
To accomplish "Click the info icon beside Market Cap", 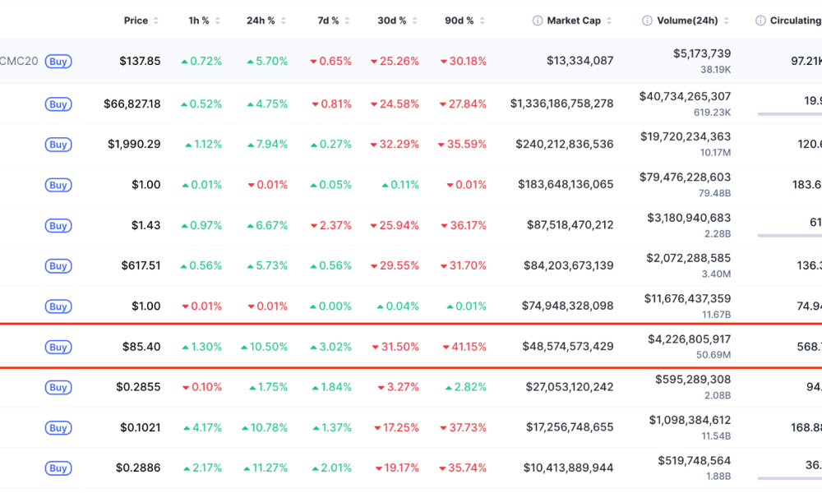I will [x=538, y=21].
